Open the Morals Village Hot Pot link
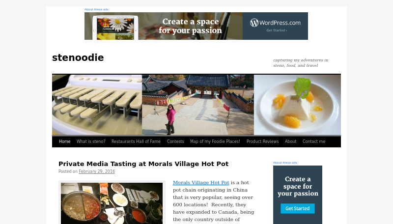The height and width of the screenshot is (224, 393). 201,183
